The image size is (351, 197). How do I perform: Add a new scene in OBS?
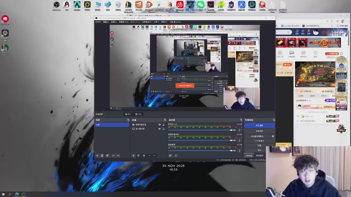[x=97, y=155]
